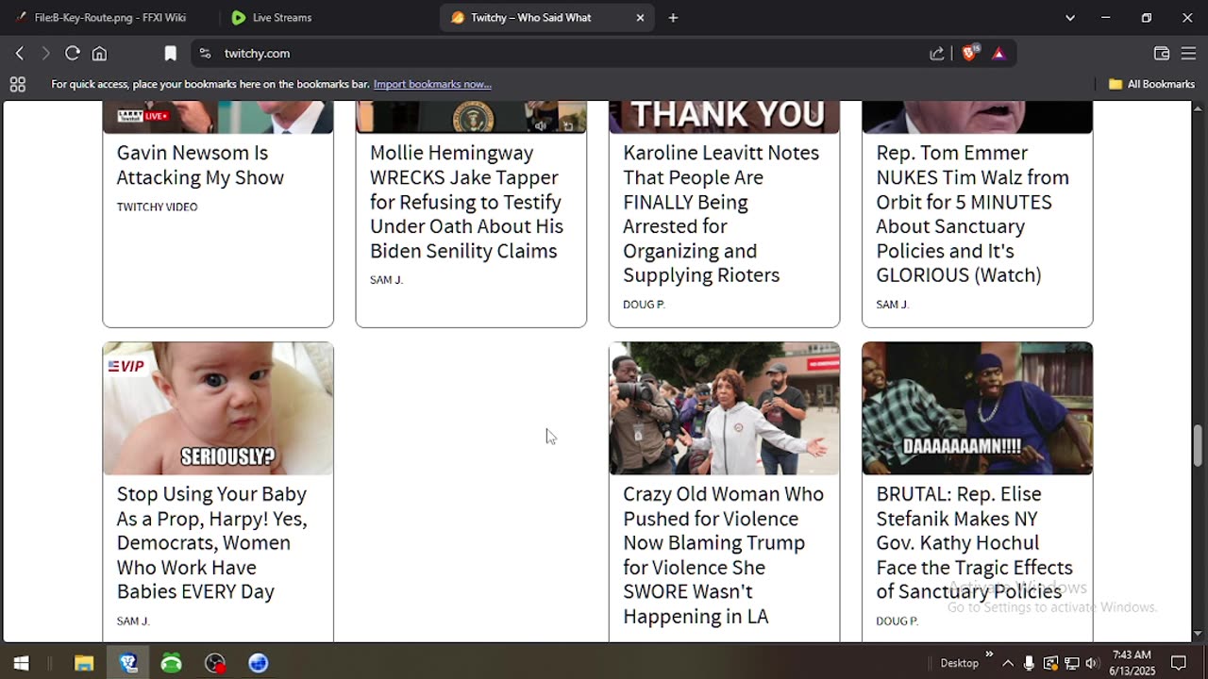Click the woman with photographers thumbnail
Viewport: 1208px width, 679px height.
coord(724,408)
